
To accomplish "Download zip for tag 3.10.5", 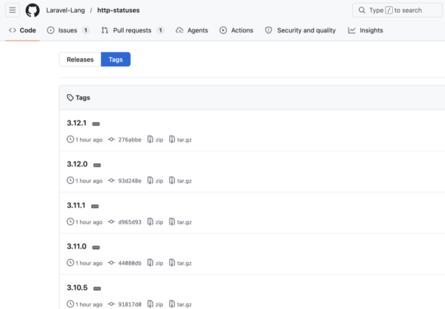I will coord(155,304).
